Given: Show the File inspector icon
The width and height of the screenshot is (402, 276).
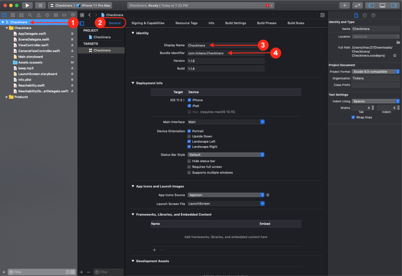Looking at the screenshot, I should (x=356, y=15).
